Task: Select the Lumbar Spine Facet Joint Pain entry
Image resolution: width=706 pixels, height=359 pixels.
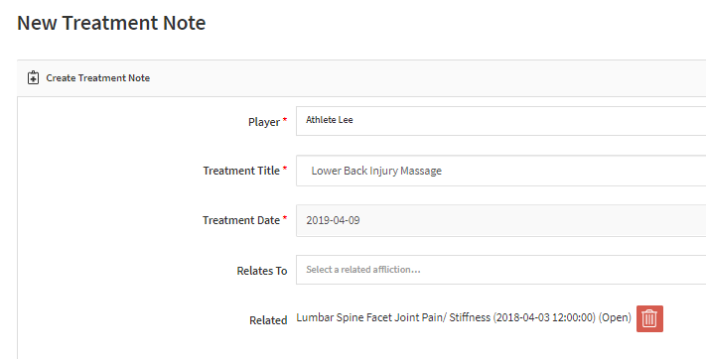Action: click(x=464, y=317)
